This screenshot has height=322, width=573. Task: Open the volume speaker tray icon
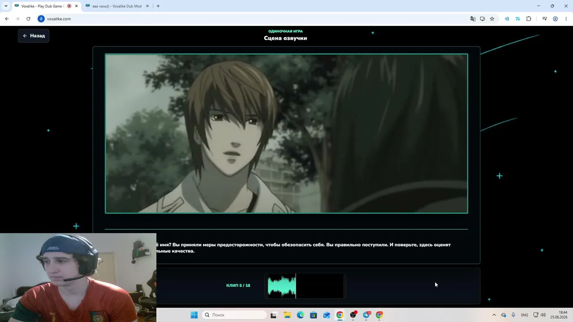tap(543, 315)
